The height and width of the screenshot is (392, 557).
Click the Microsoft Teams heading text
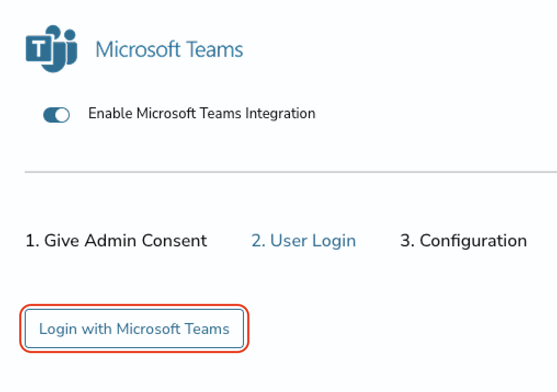(169, 49)
